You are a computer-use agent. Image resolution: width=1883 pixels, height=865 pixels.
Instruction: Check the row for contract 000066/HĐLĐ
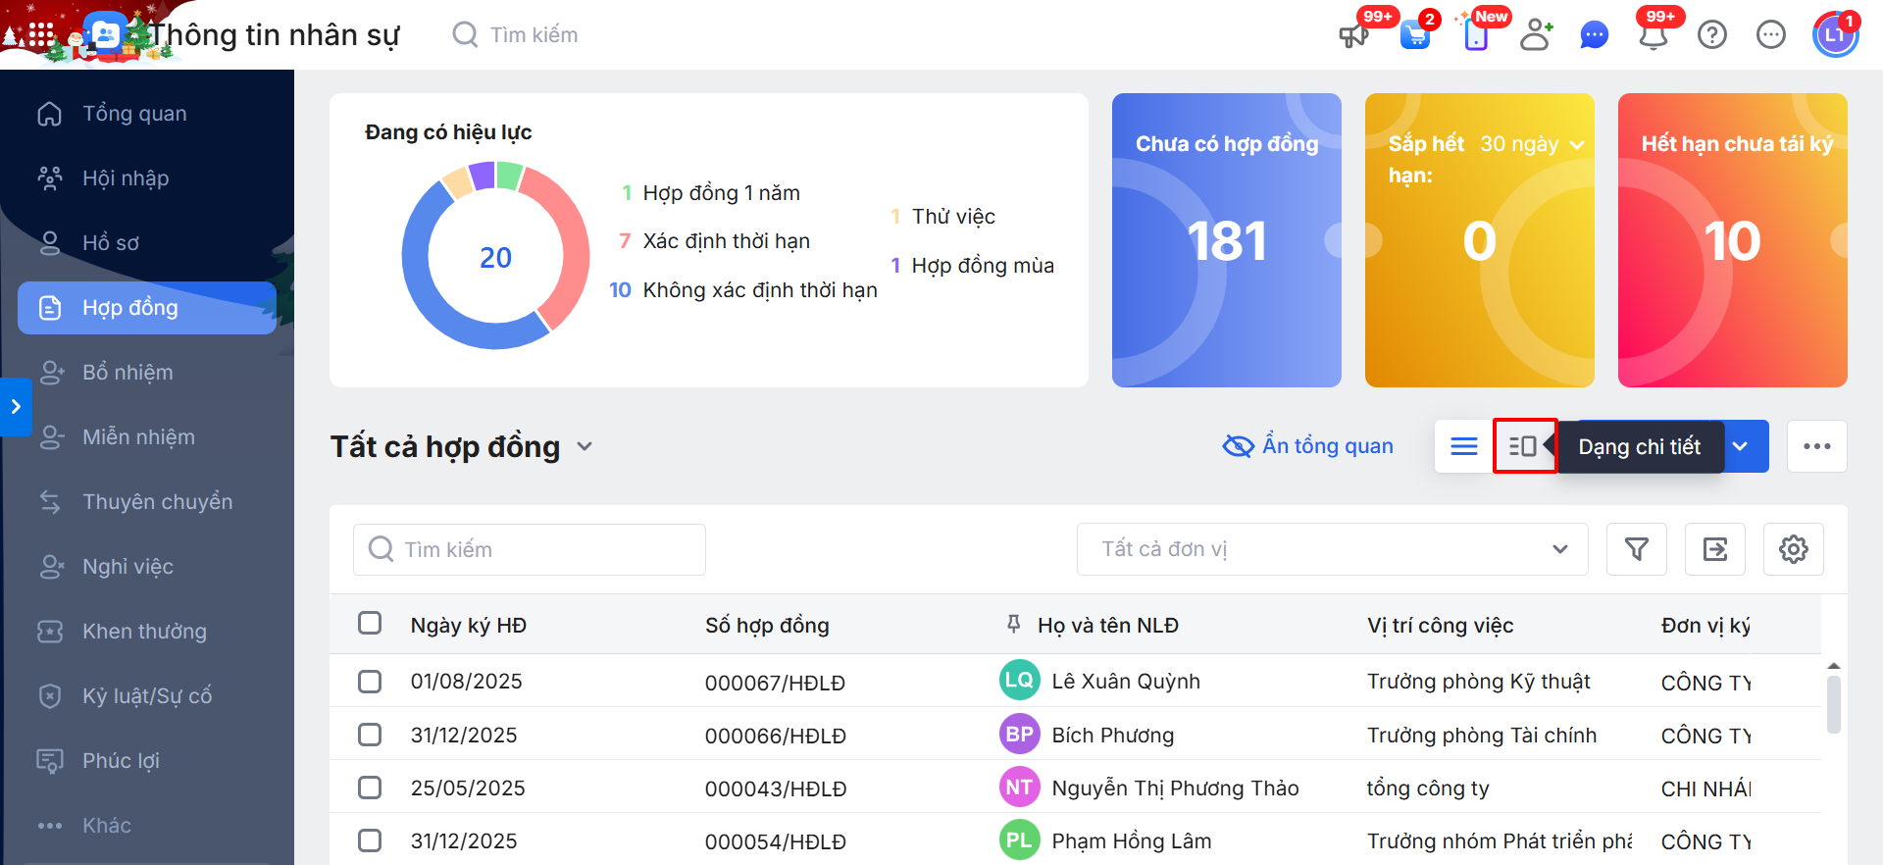(x=370, y=735)
